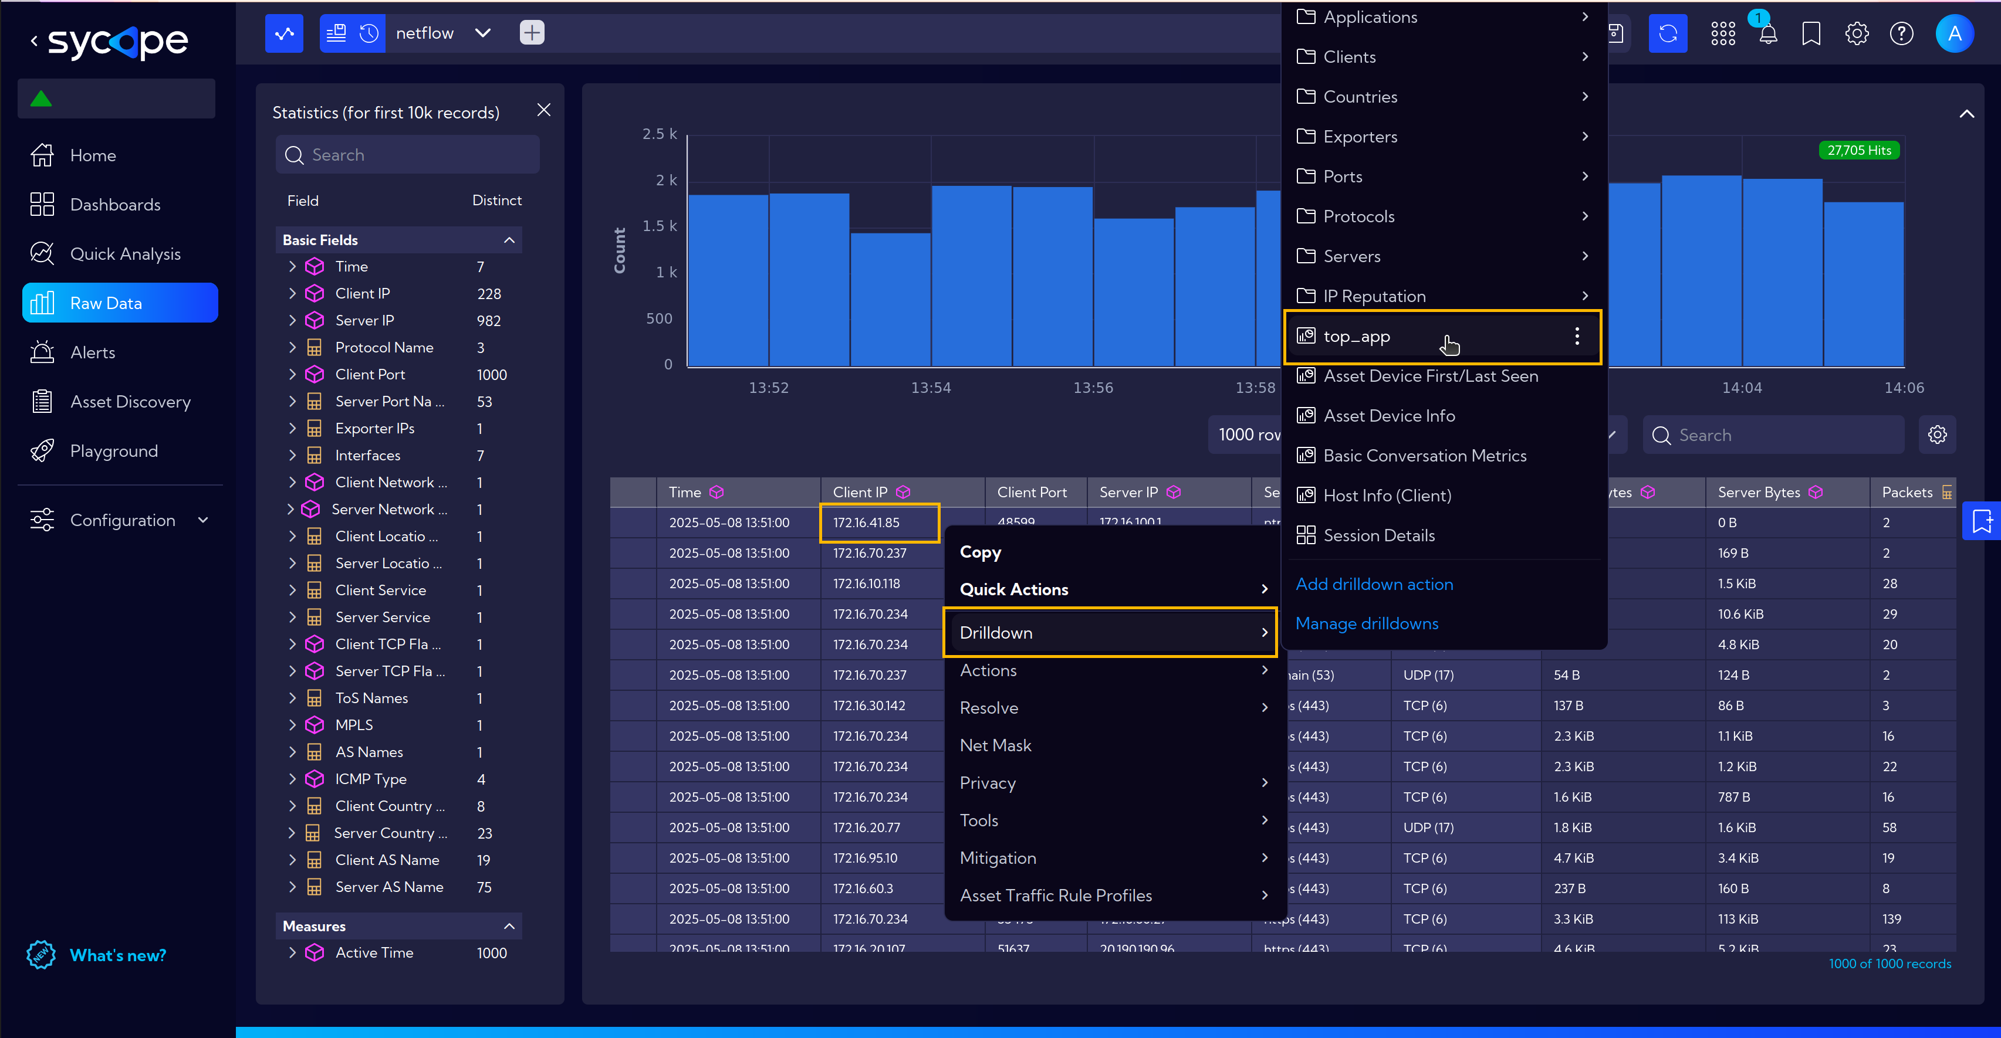Open the Countries drilldown submenu
The image size is (2001, 1038).
[1444, 97]
